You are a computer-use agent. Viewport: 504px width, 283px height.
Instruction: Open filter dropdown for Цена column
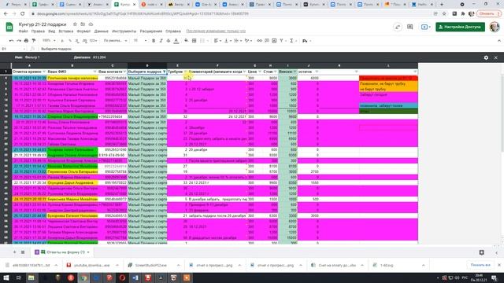[x=260, y=72]
